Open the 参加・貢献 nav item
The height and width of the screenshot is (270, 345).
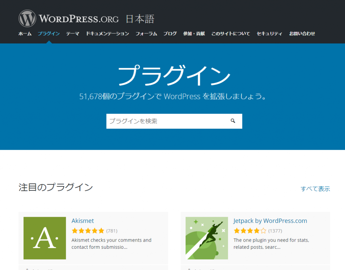(194, 34)
